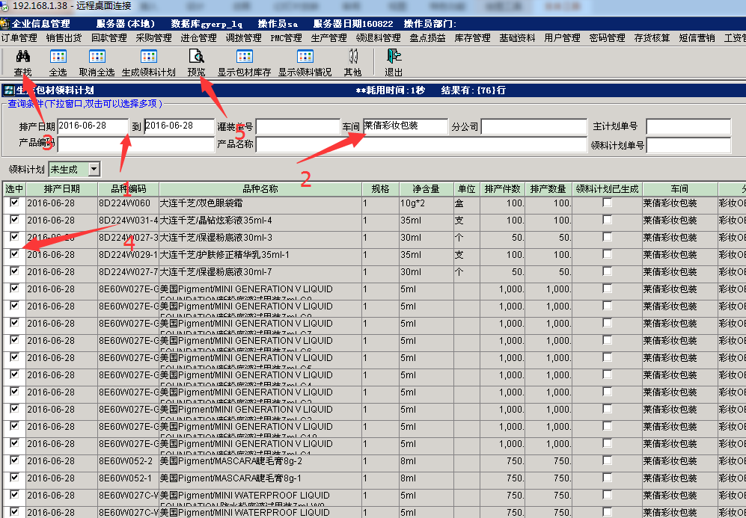Tick 领料计划已生成 box for row 8D224W027-7

[607, 271]
